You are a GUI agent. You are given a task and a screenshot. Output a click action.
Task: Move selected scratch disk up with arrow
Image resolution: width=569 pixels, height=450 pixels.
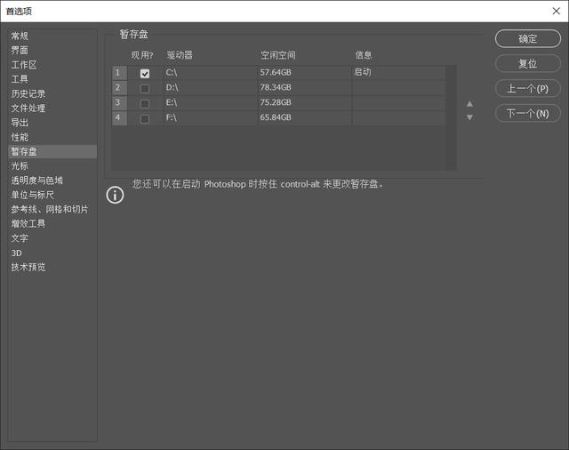469,104
